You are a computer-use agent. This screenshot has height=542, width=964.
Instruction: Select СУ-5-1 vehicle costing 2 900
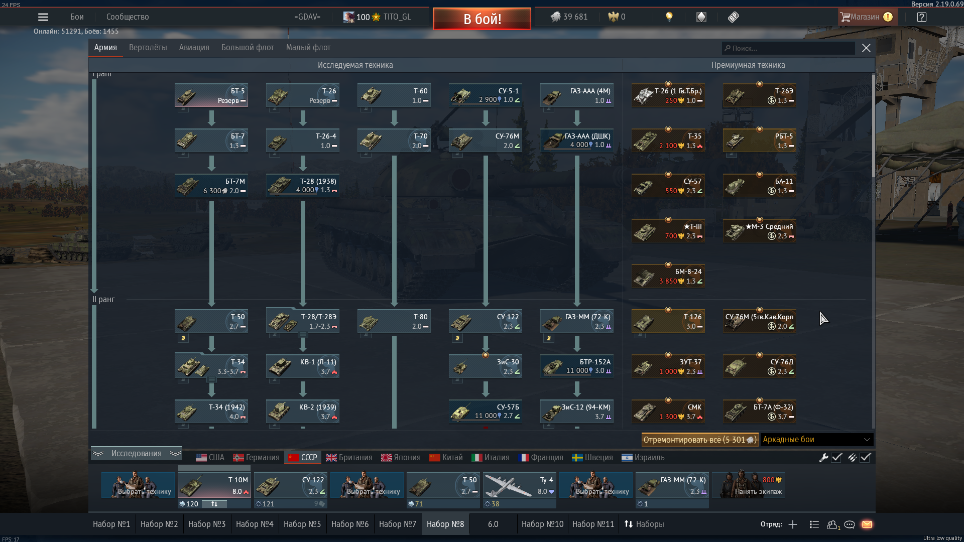(486, 95)
